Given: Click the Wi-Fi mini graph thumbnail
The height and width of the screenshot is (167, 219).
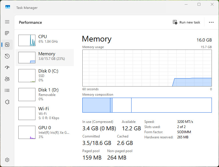Looking at the screenshot, I should point(27,113).
